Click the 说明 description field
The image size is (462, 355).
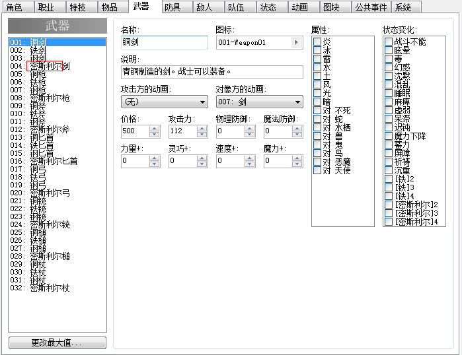point(212,72)
